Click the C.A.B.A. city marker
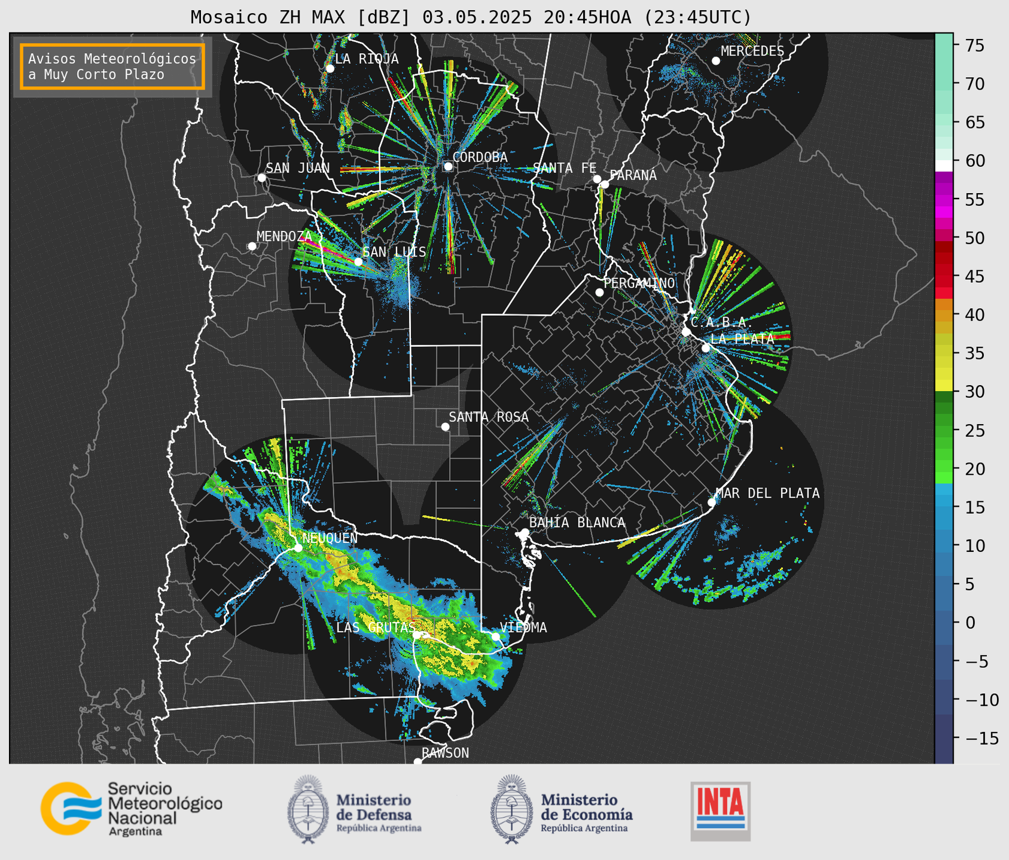This screenshot has height=860, width=1009. (686, 332)
